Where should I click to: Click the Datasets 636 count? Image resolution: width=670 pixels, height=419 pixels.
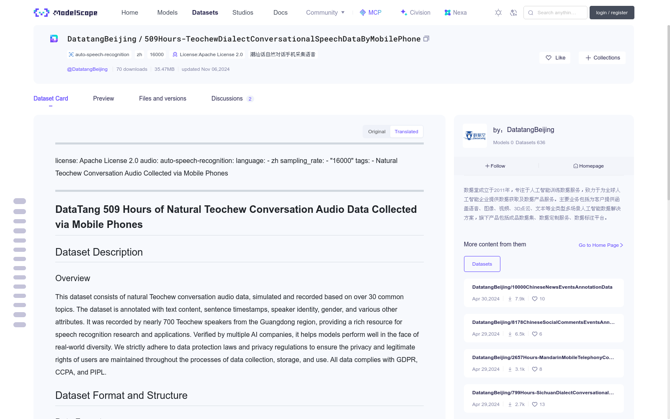coord(531,142)
